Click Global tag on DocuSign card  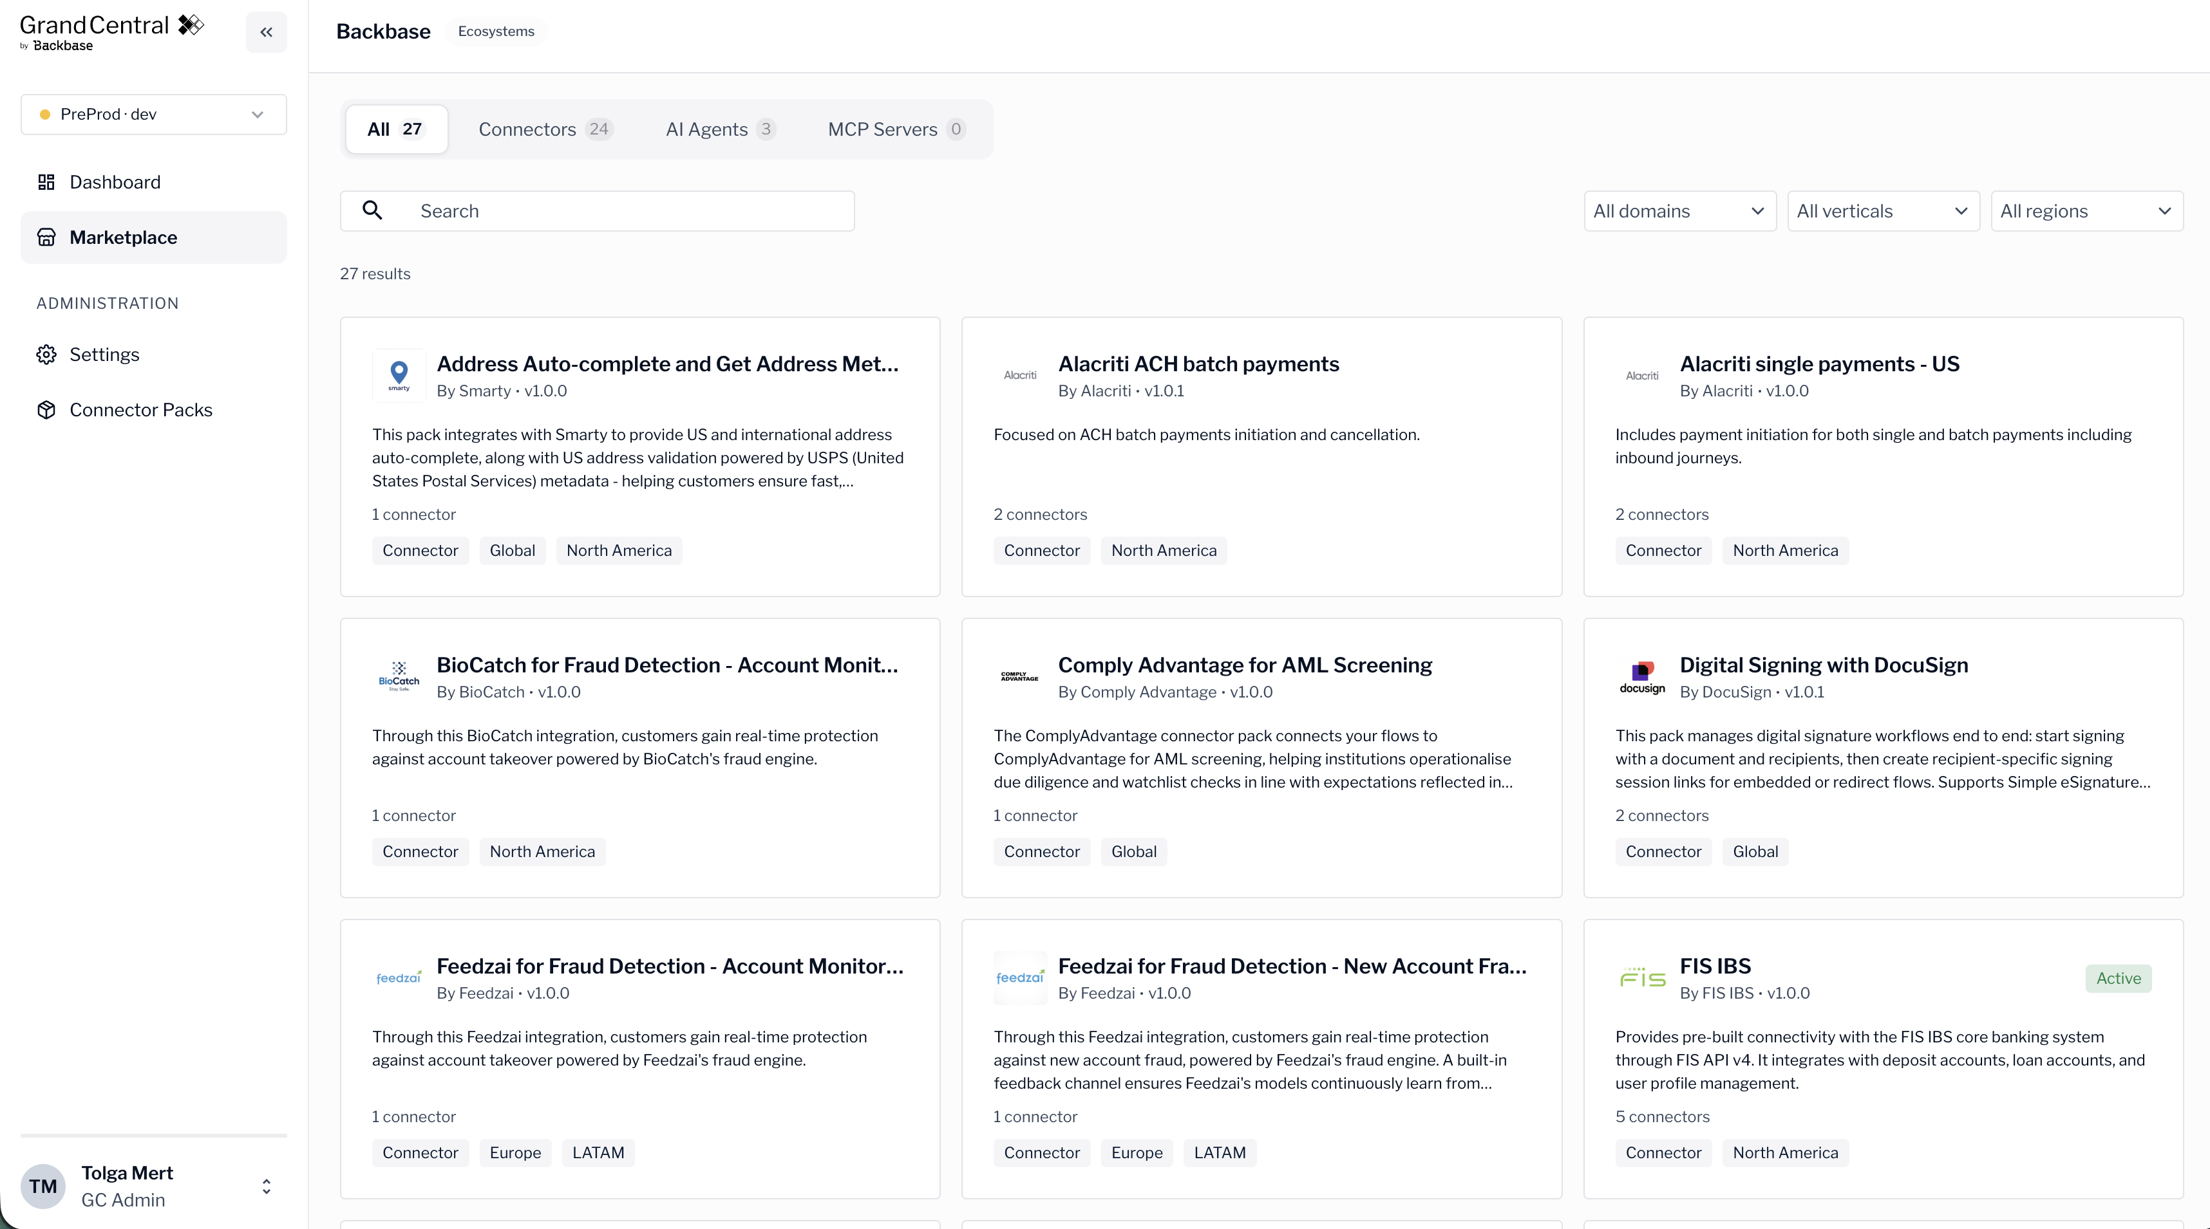[1755, 851]
